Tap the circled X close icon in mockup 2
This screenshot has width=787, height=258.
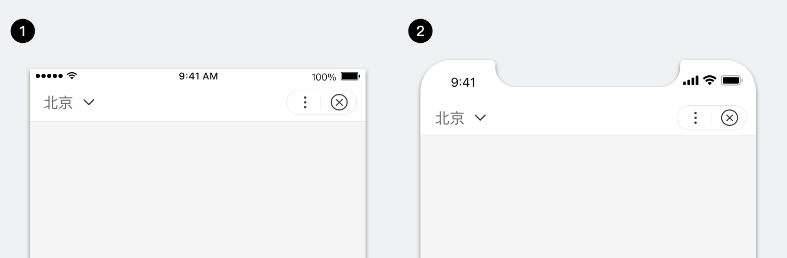click(x=730, y=118)
